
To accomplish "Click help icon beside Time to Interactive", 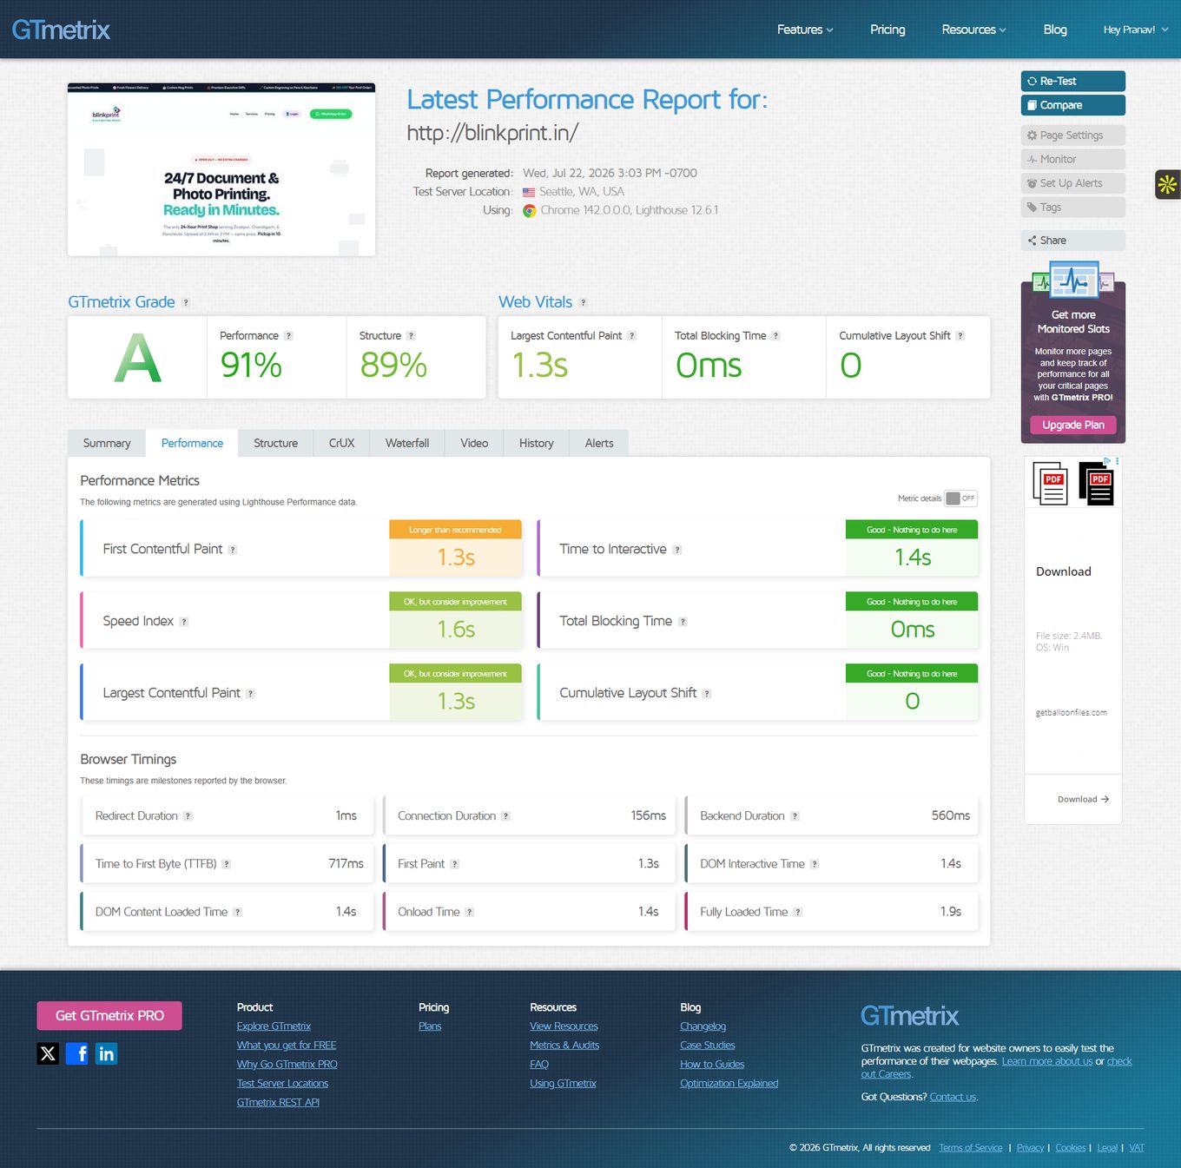I will 677,550.
